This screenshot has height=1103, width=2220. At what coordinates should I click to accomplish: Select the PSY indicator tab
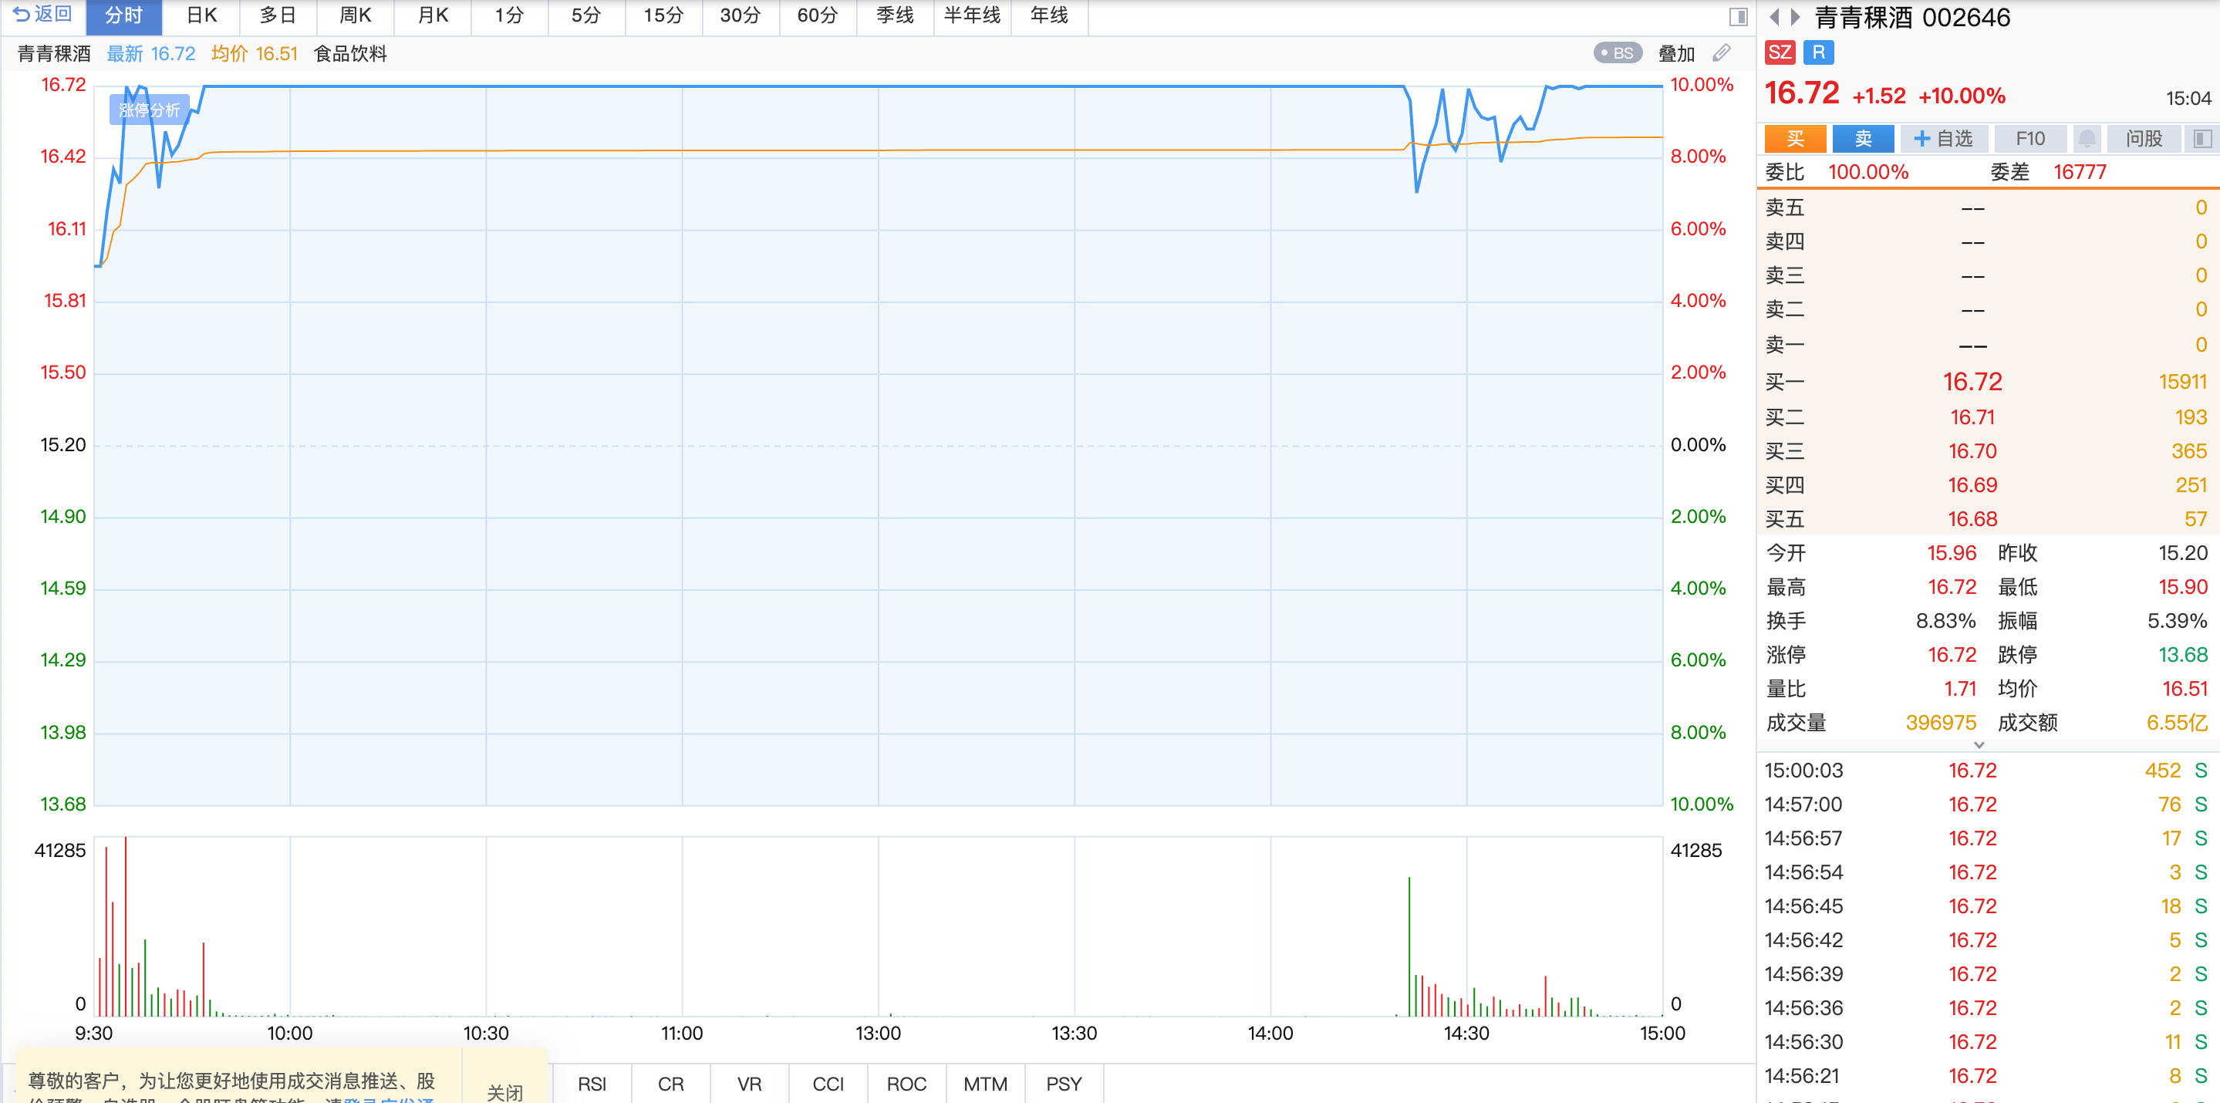(x=1064, y=1084)
